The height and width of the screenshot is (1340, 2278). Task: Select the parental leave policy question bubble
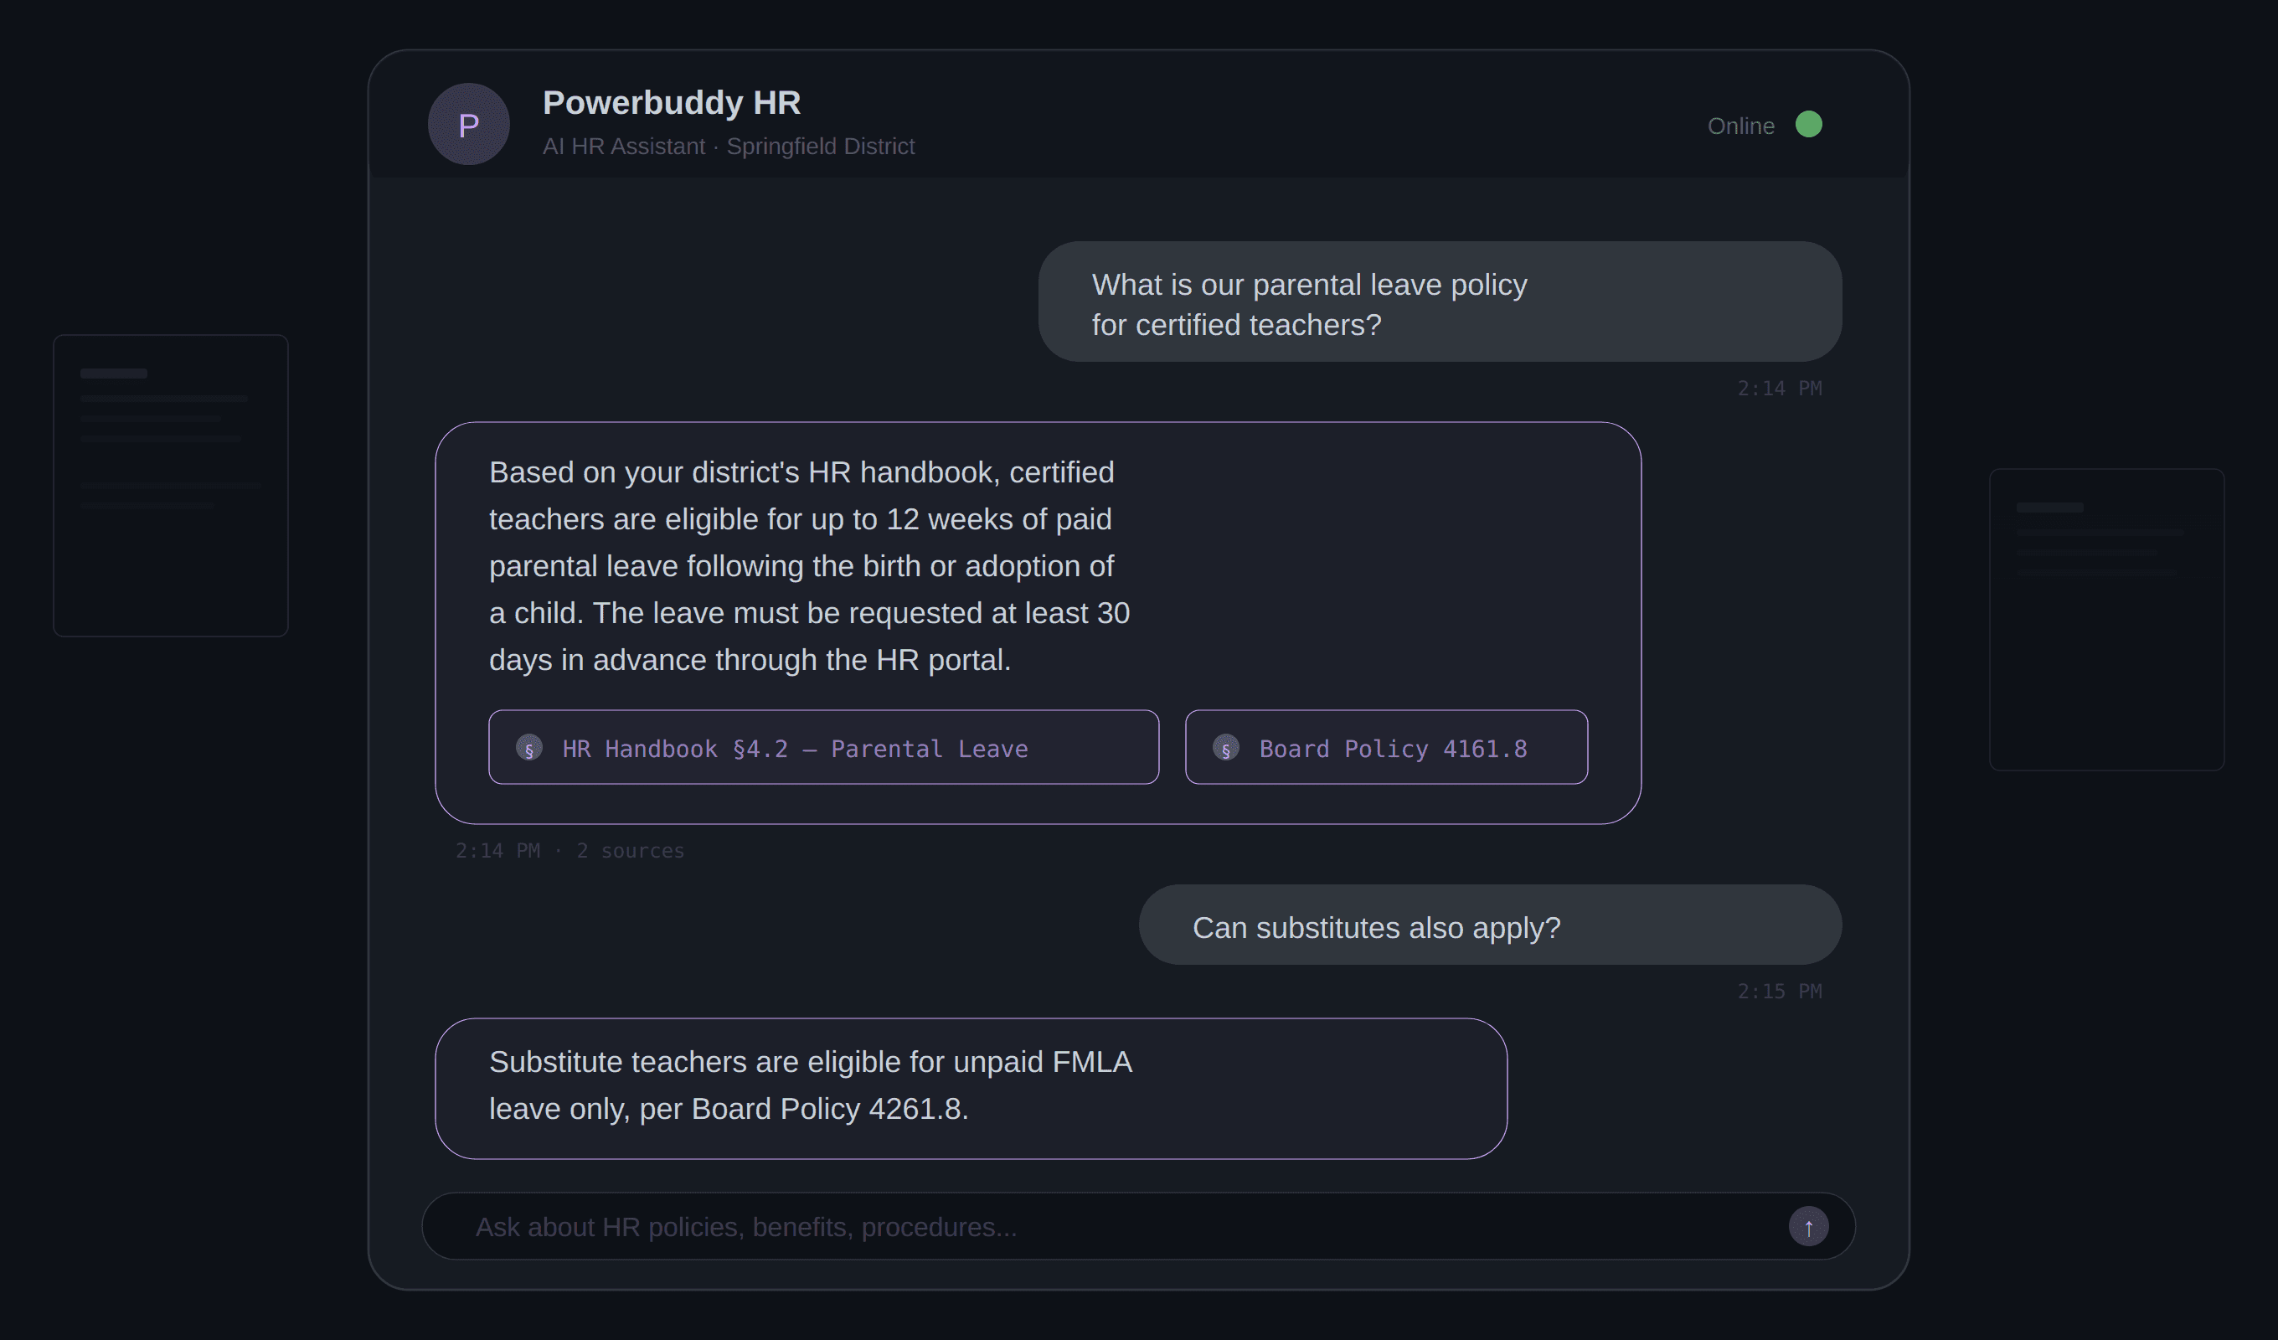(x=1439, y=302)
